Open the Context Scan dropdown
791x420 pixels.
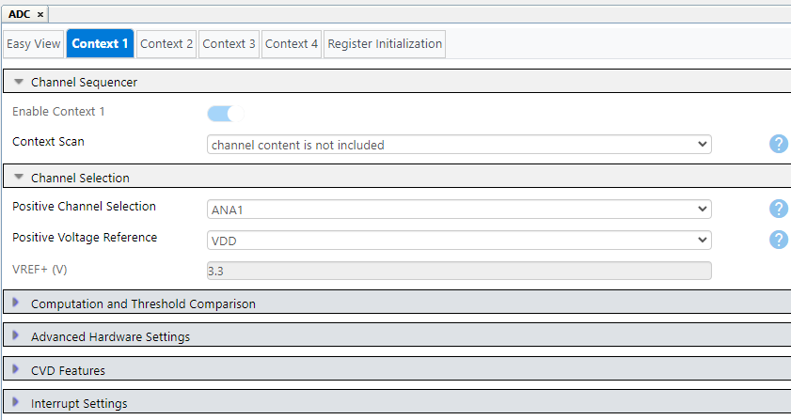(x=459, y=145)
